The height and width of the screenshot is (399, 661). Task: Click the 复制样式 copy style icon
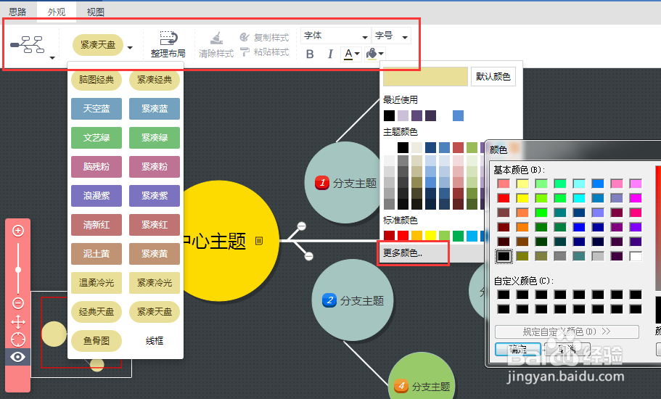[245, 37]
